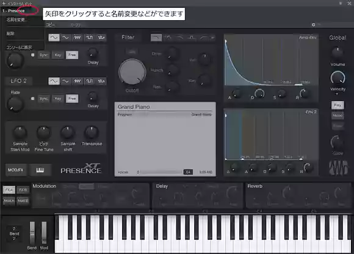Select random waveform for the first LFO
Screen dimensions: 354x254
coord(101,37)
